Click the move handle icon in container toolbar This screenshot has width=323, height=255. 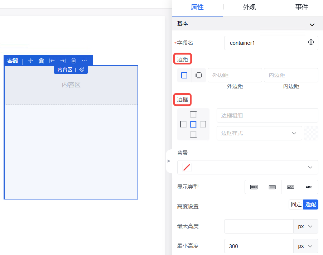[30, 61]
